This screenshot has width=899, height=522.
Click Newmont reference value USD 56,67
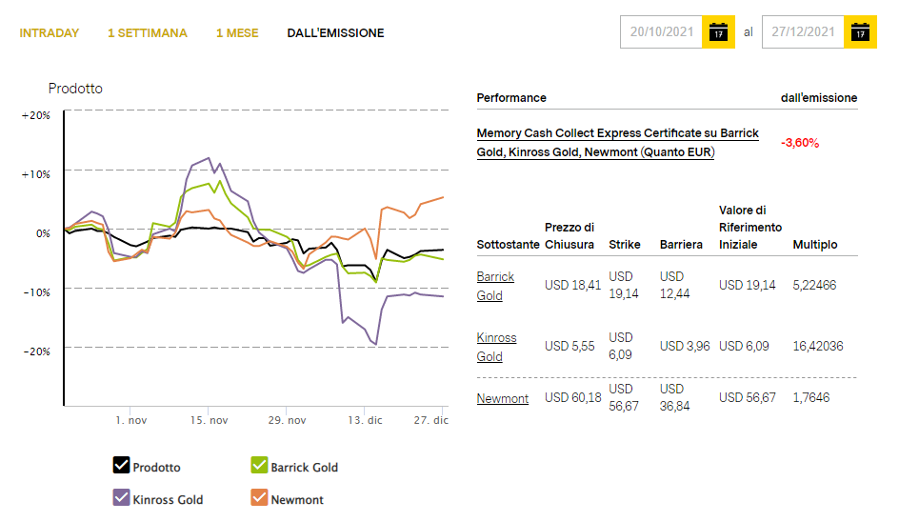click(x=747, y=397)
